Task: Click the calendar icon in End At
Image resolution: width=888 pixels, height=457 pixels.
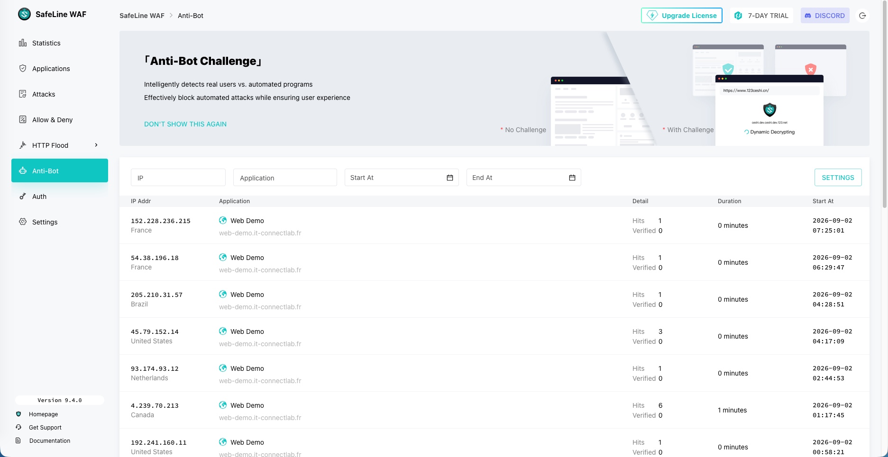Action: [x=572, y=178]
